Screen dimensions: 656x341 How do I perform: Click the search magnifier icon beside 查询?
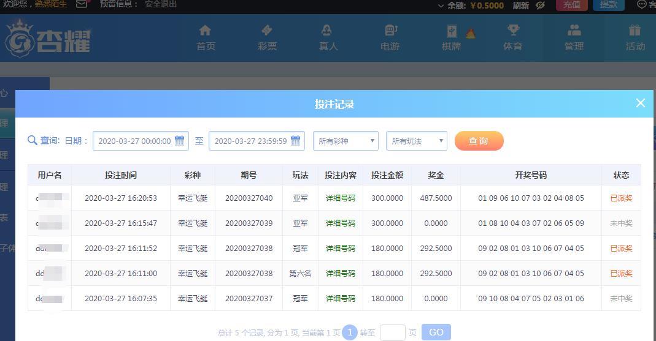coord(32,140)
